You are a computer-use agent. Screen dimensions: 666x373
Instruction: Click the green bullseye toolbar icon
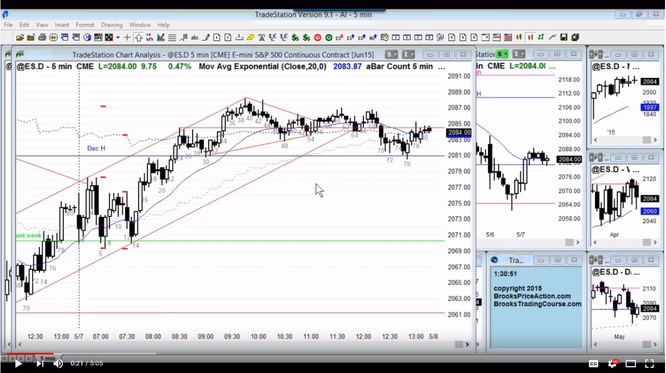point(329,37)
